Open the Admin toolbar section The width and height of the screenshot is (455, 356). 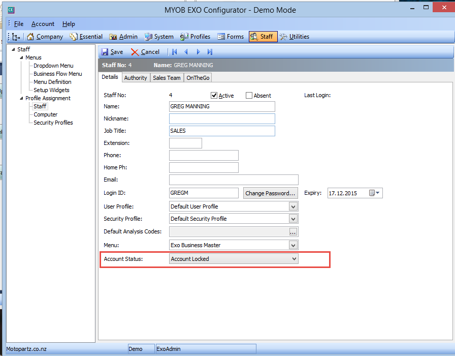pos(123,37)
